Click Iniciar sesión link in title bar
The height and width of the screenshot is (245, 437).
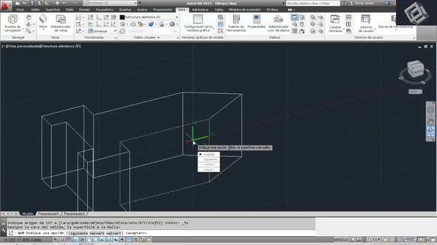365,3
